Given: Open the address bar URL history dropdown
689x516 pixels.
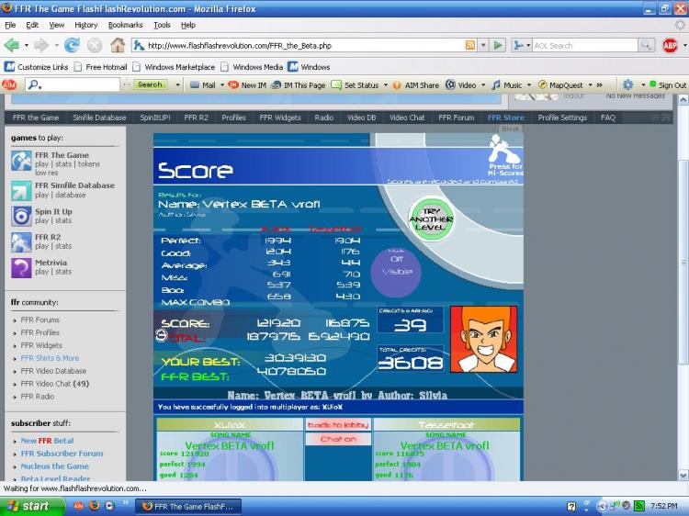Looking at the screenshot, I should tap(483, 45).
